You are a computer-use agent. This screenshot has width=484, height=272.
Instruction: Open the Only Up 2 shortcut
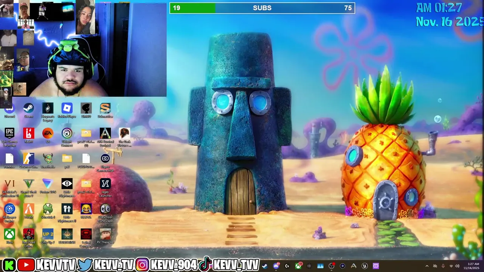(48, 236)
